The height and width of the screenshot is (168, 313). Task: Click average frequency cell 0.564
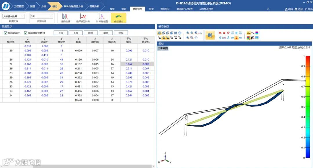(129, 95)
